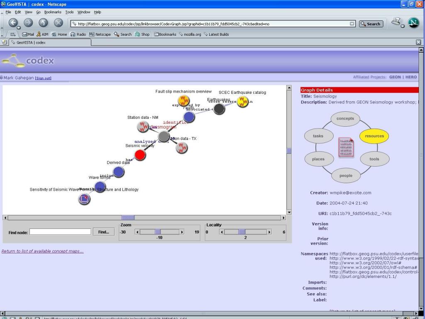Click the Search item in personal toolbar
This screenshot has width=425, height=319.
click(123, 34)
